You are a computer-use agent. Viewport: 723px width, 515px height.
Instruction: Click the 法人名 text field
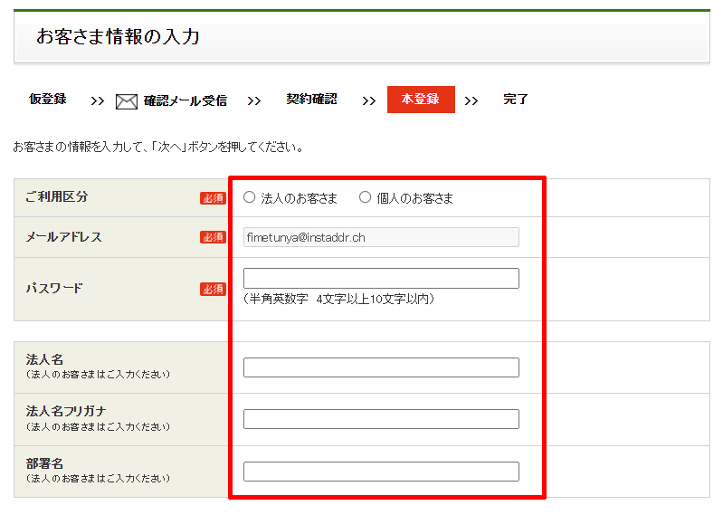[x=381, y=367]
